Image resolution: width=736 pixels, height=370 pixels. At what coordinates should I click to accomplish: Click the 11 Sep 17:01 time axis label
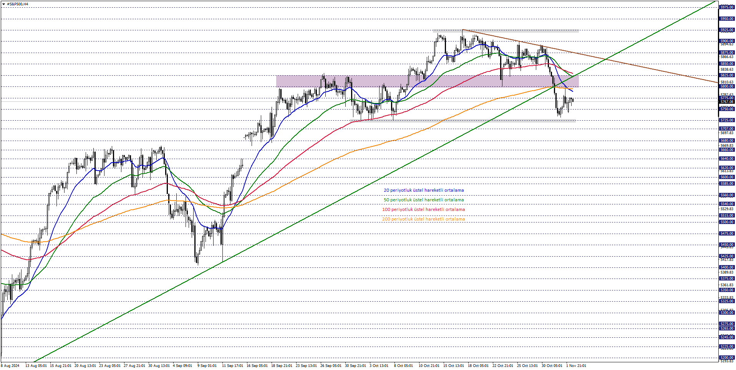[232, 366]
